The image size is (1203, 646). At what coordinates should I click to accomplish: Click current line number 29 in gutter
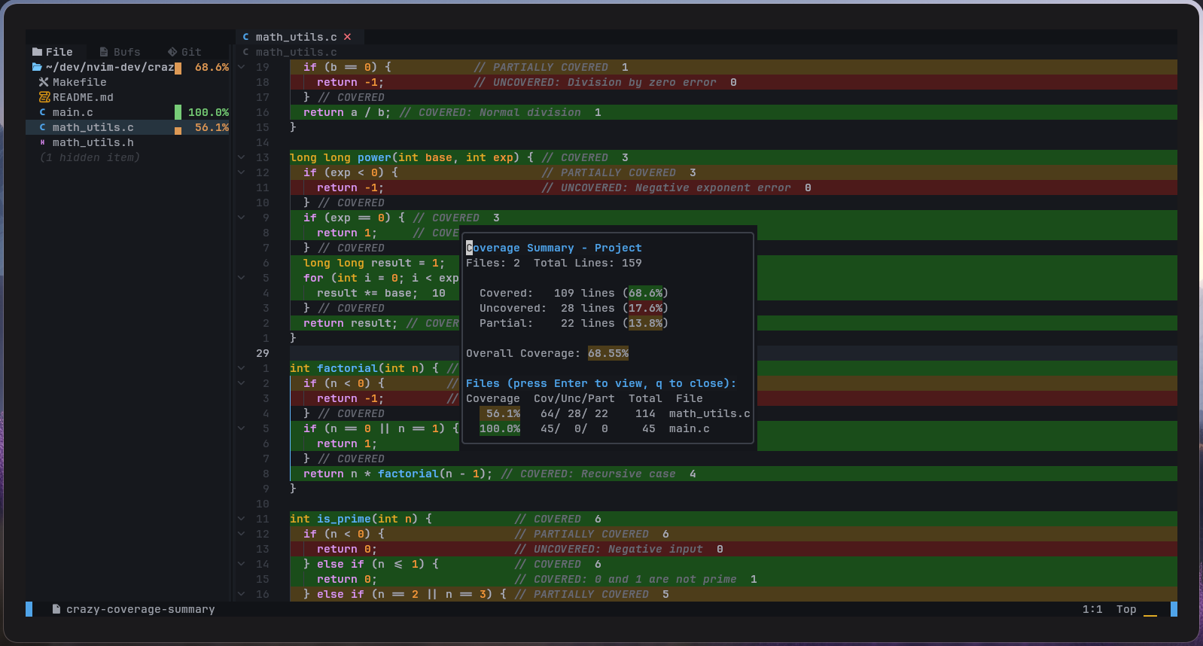tap(262, 353)
